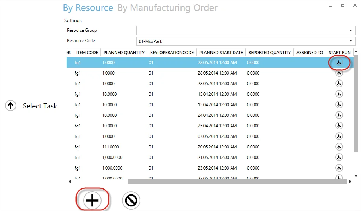Start run for the 24.04.2014 task
The width and height of the screenshot is (361, 211).
point(339,115)
